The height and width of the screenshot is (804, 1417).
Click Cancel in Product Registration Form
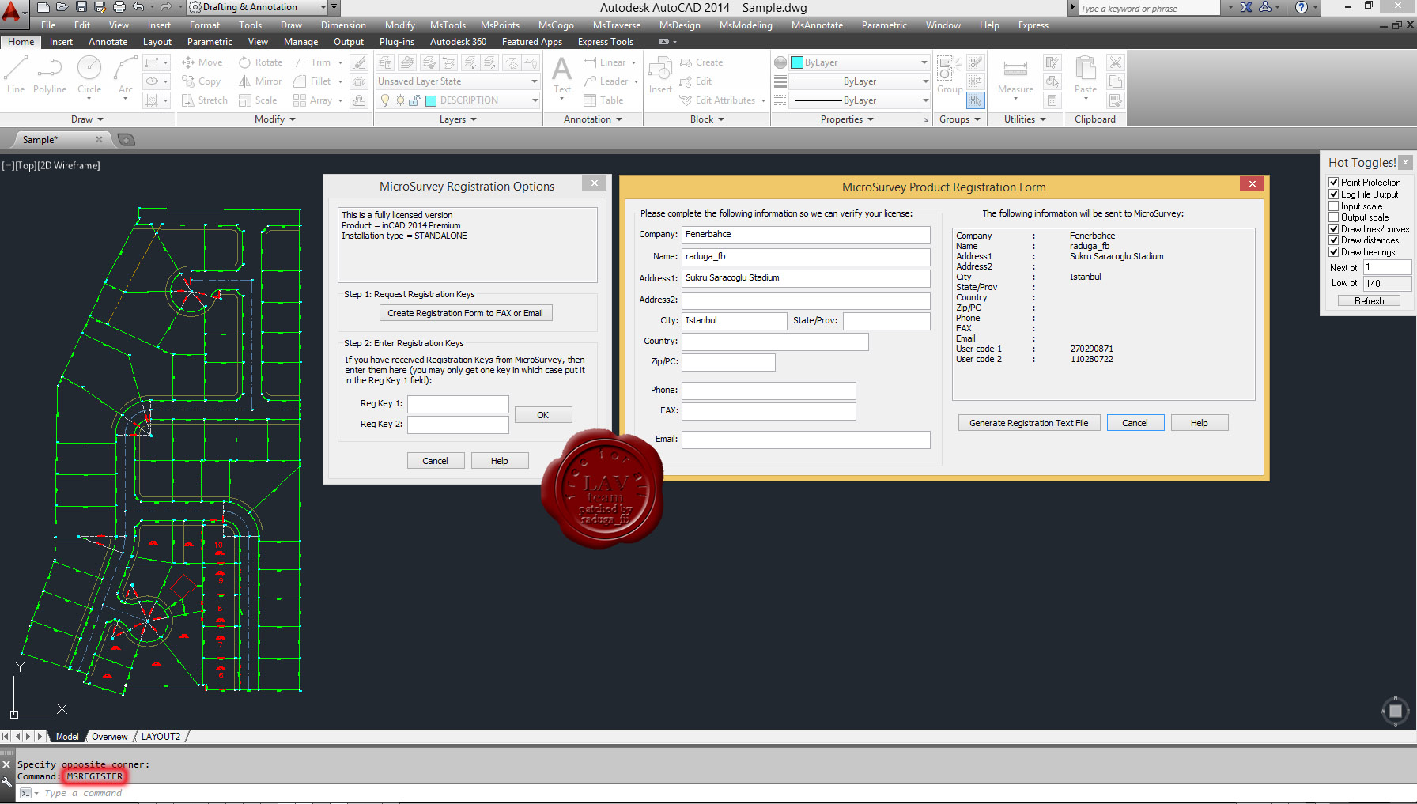coord(1135,423)
